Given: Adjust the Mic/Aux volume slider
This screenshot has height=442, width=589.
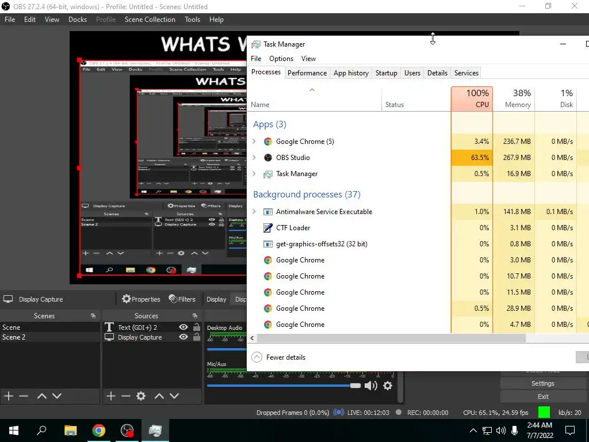Looking at the screenshot, I should [x=284, y=386].
